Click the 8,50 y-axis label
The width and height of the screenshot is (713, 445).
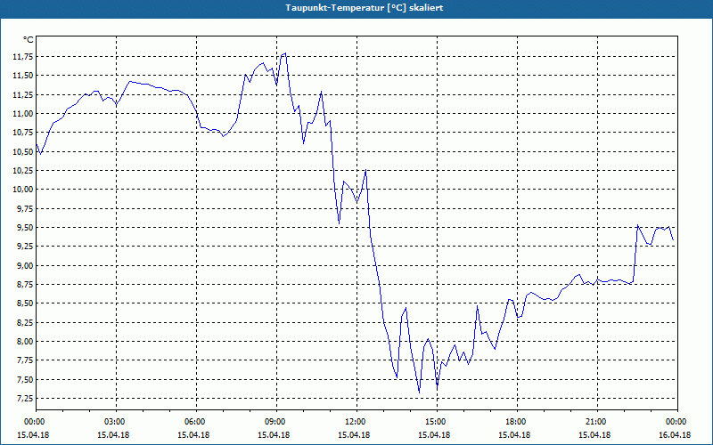[25, 303]
